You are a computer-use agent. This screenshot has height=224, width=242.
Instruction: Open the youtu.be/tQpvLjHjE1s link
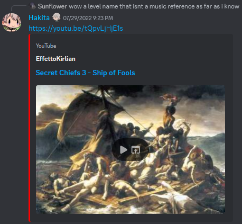coord(76,28)
